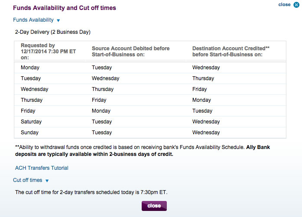Click the Funds Availability and Cut off times title

(65, 8)
